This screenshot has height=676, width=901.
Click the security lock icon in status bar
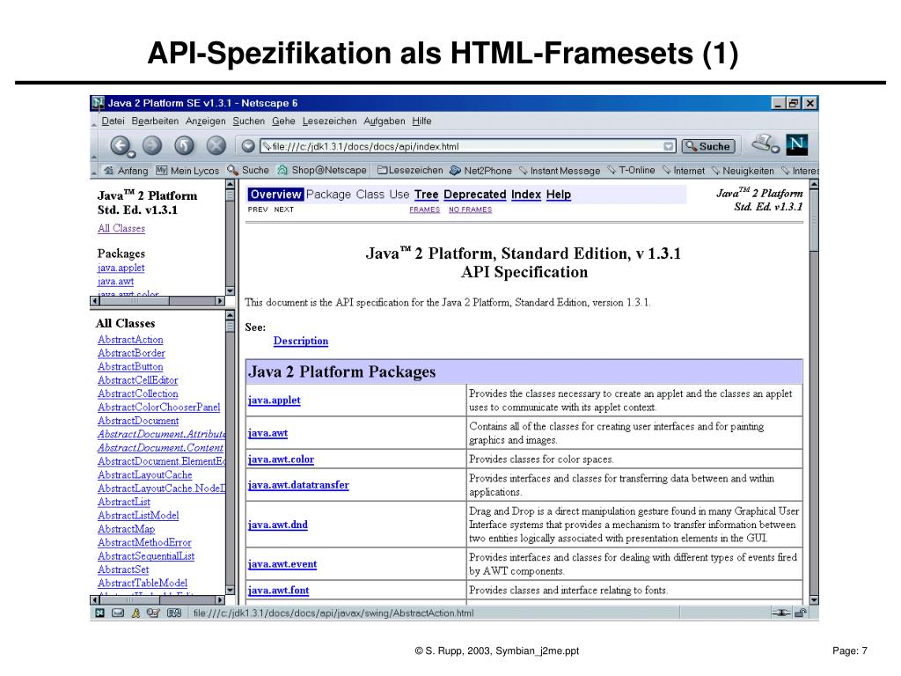[800, 614]
